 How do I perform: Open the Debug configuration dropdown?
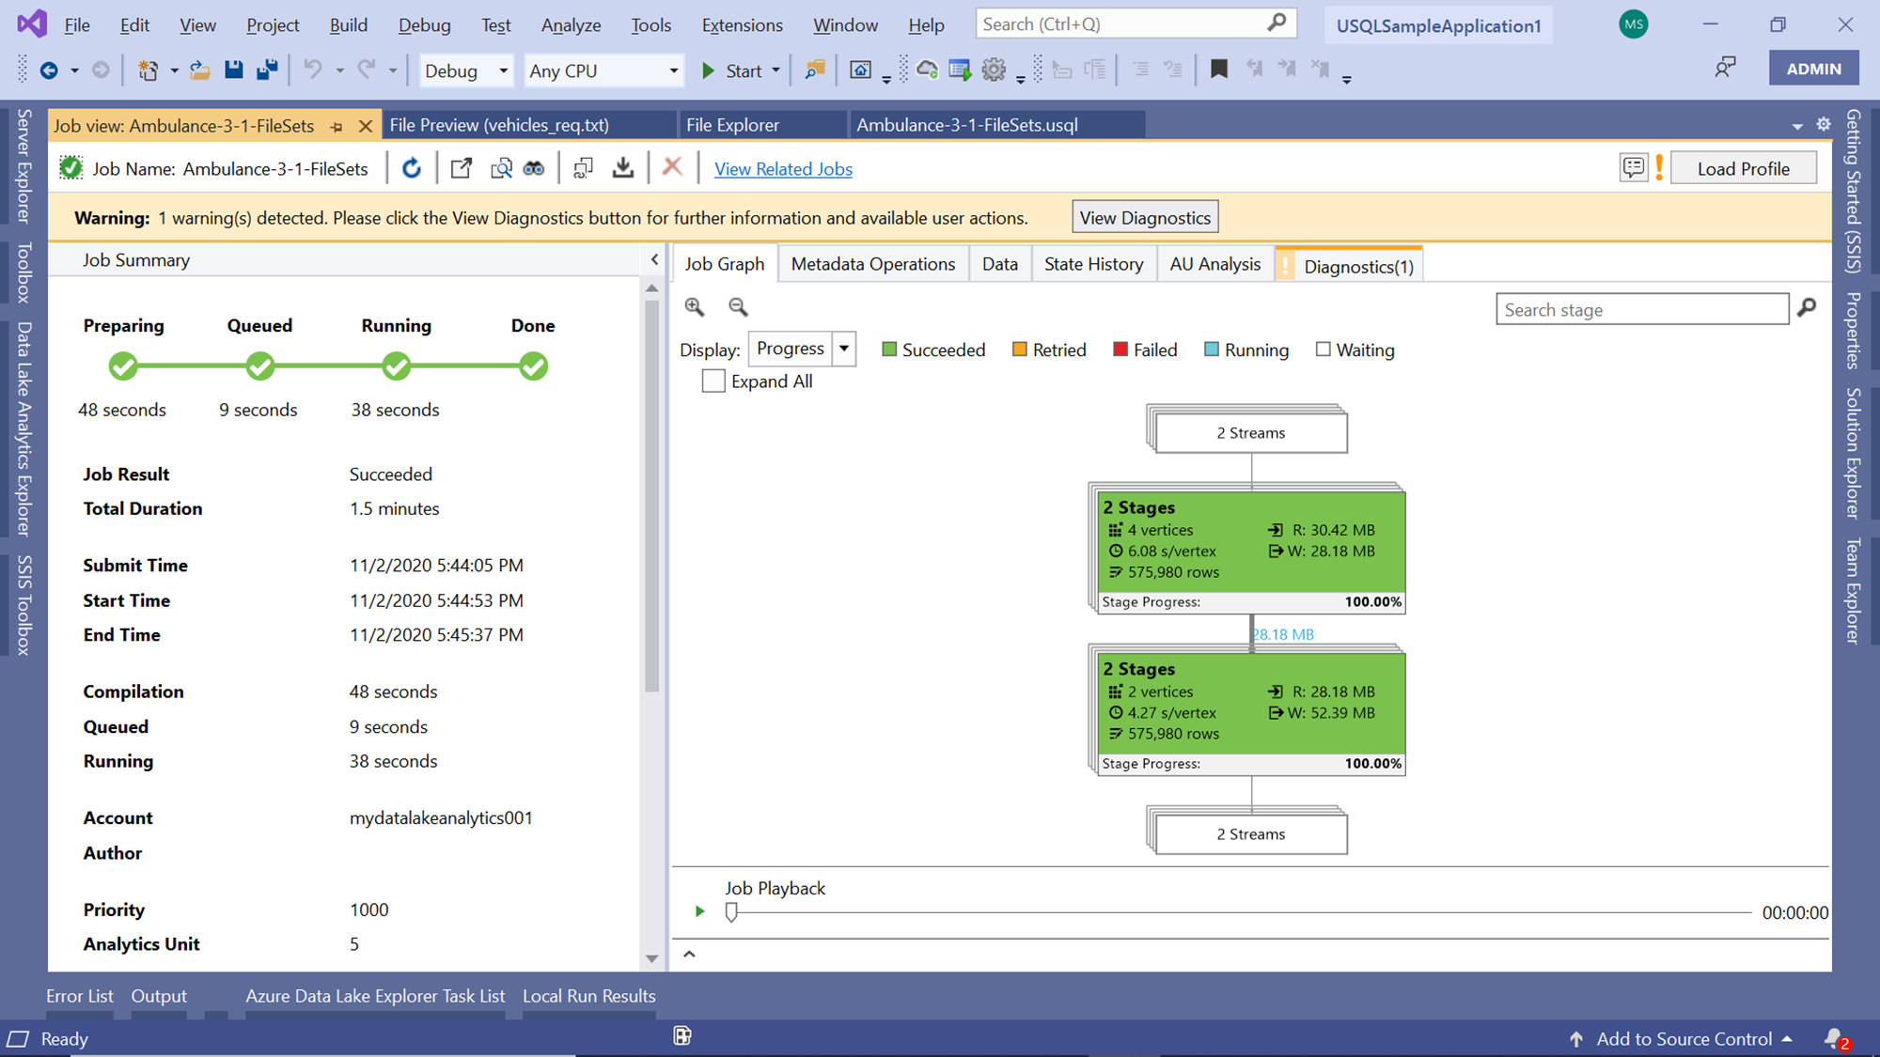(467, 70)
